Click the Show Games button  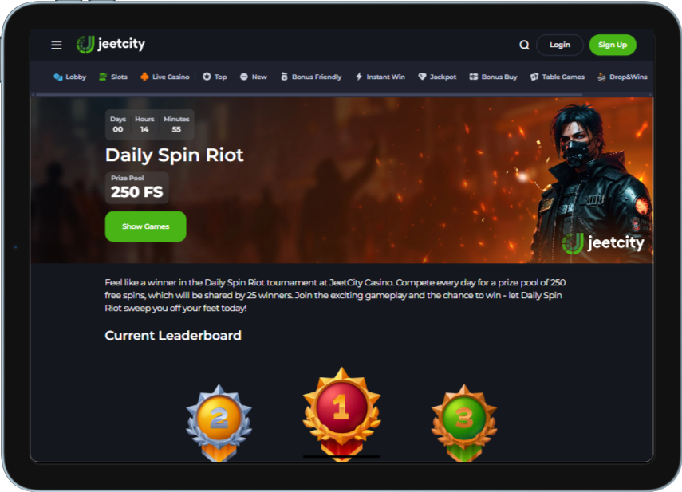pos(146,226)
